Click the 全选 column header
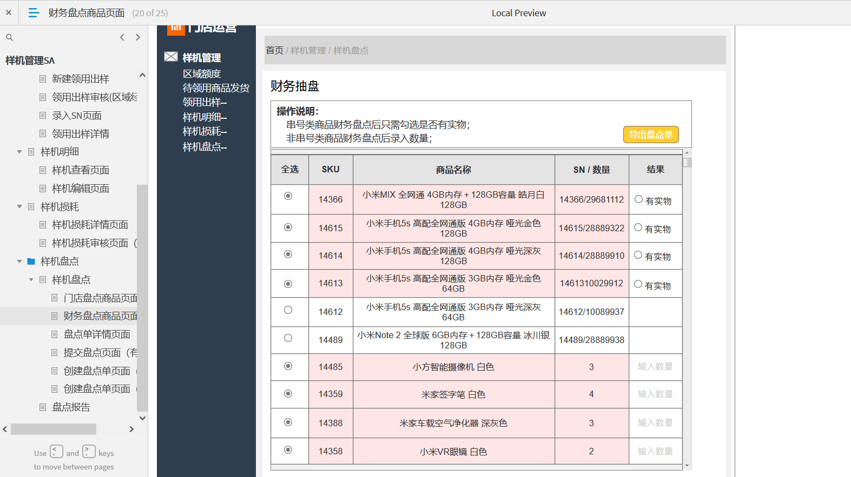 point(289,170)
